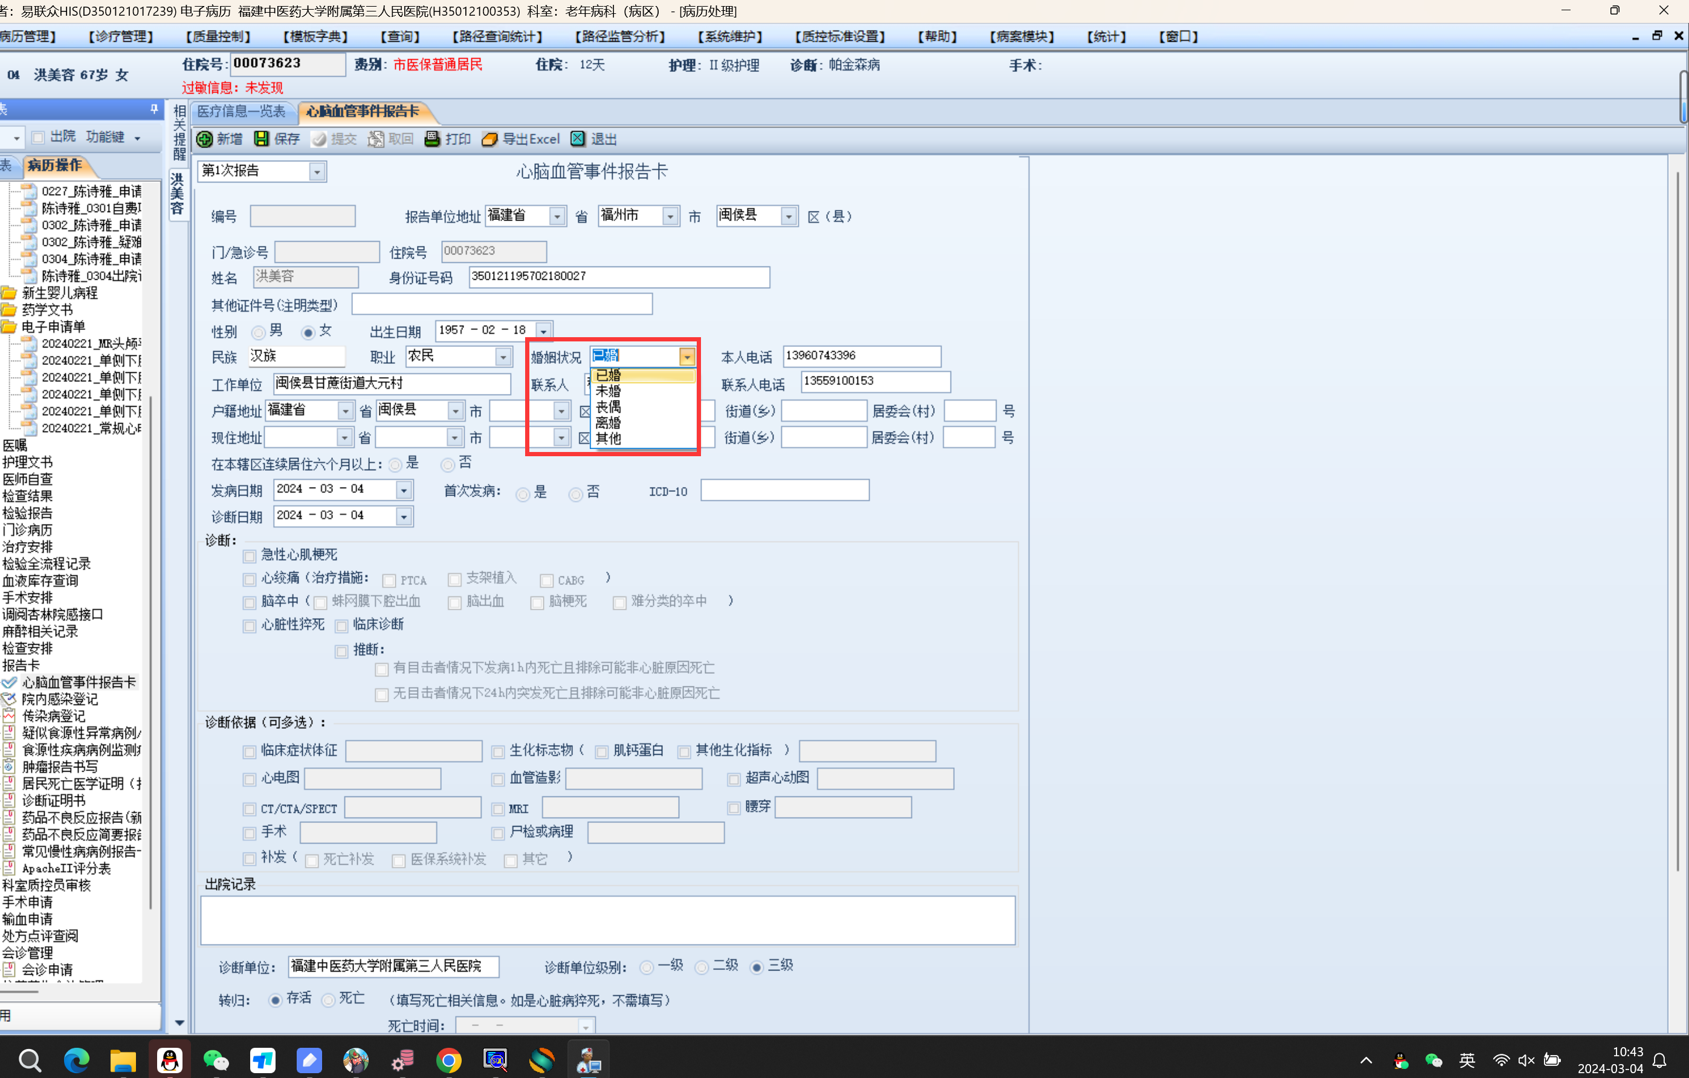Click the 导出Excel export icon

489,139
